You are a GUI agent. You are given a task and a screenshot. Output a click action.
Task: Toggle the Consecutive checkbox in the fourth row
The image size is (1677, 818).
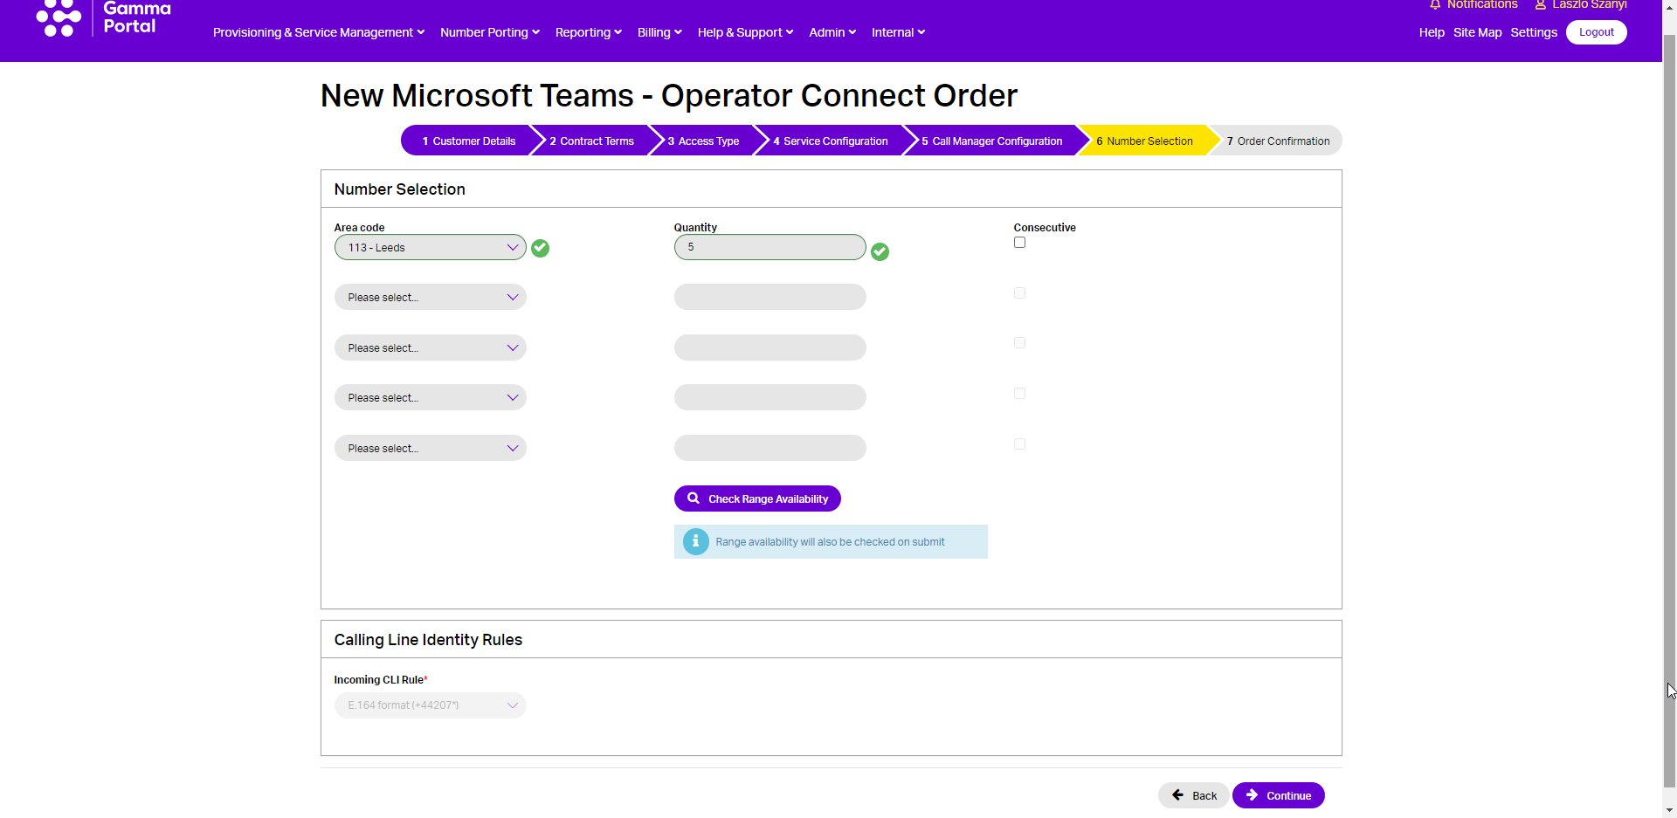(x=1019, y=394)
